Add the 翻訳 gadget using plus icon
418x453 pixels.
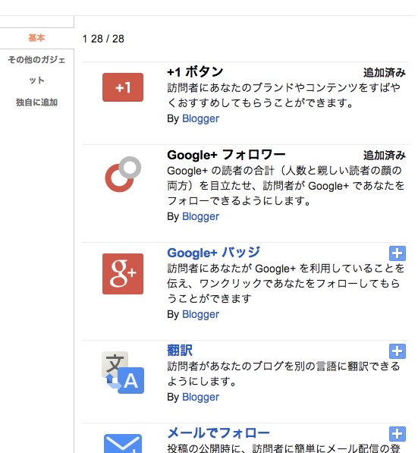398,351
